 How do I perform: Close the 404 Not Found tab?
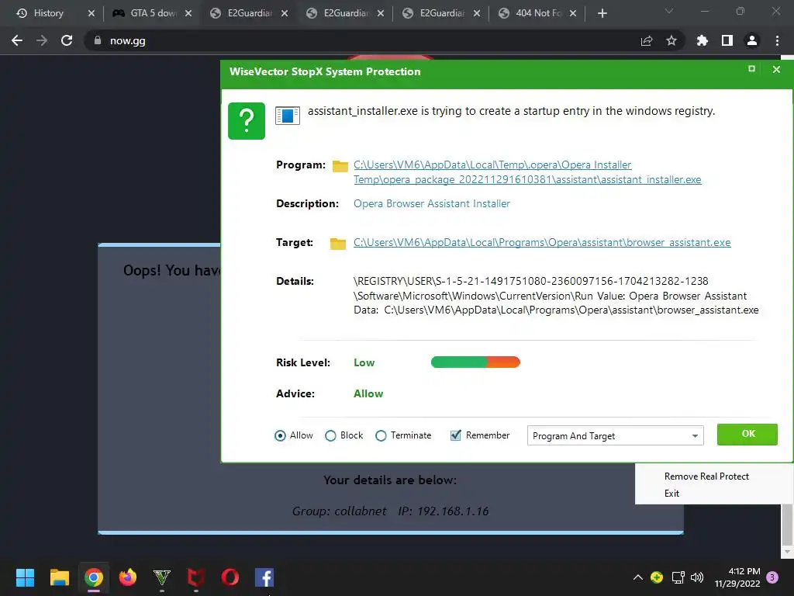(x=573, y=13)
